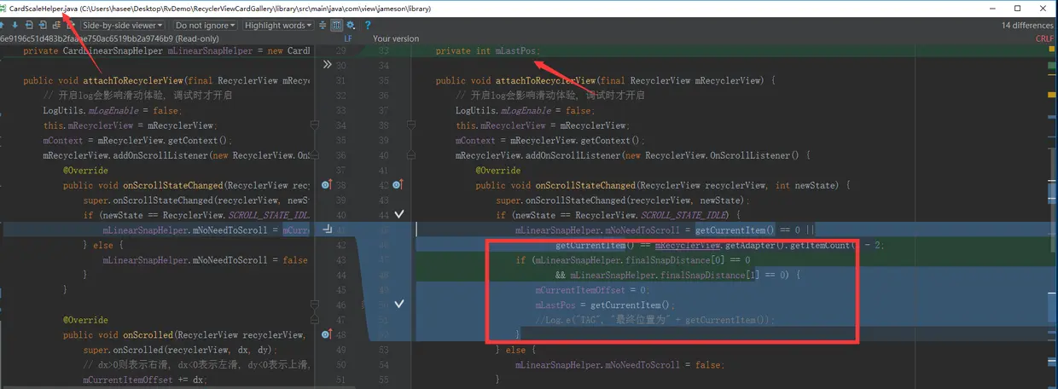Click this.mRecyclerView assignment in left pane
This screenshot has height=389, width=1058.
coord(130,125)
